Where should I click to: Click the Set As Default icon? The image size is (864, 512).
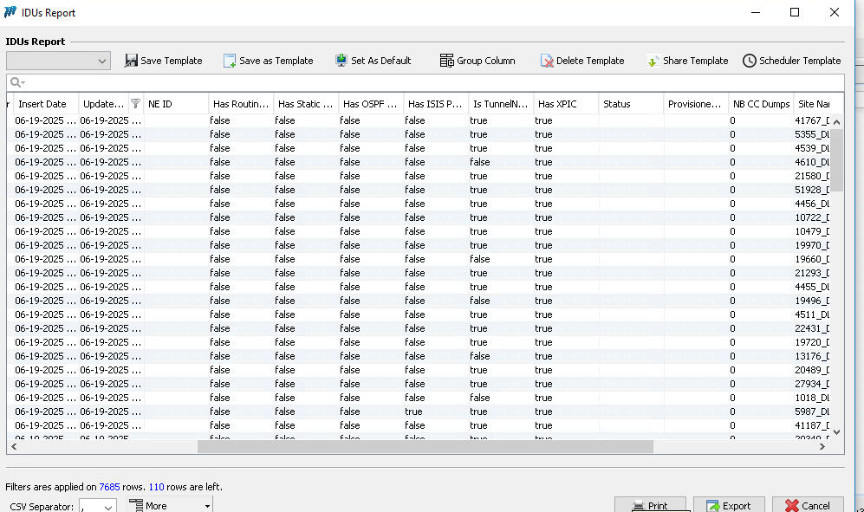(x=341, y=61)
